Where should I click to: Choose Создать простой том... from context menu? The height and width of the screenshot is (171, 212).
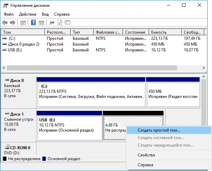point(169,130)
